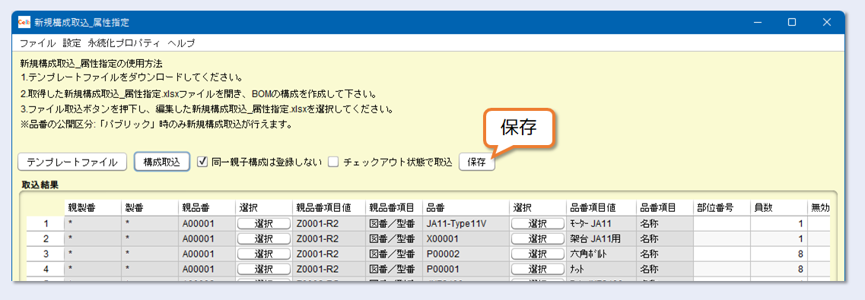Click A00001 in row 1

tap(207, 223)
